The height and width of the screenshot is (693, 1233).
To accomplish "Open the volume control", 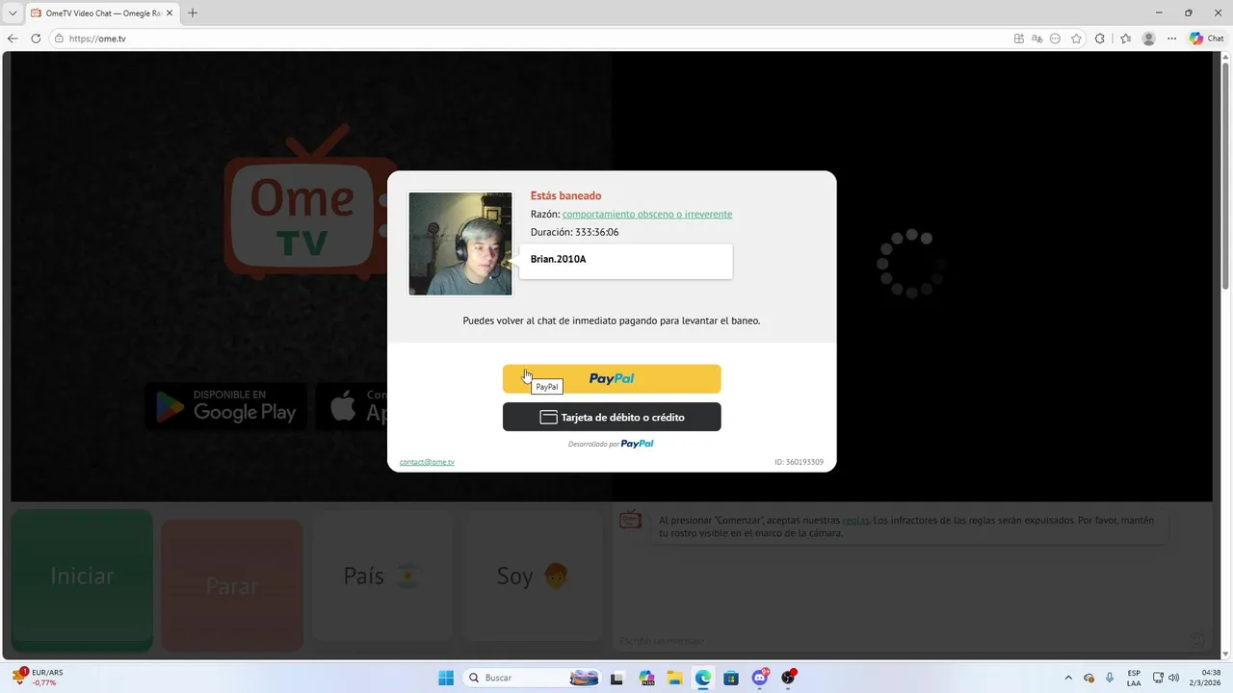I will click(x=1174, y=678).
